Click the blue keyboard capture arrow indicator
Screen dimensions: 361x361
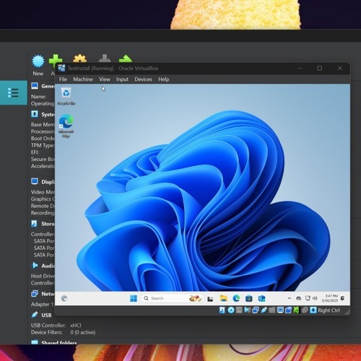click(x=313, y=310)
